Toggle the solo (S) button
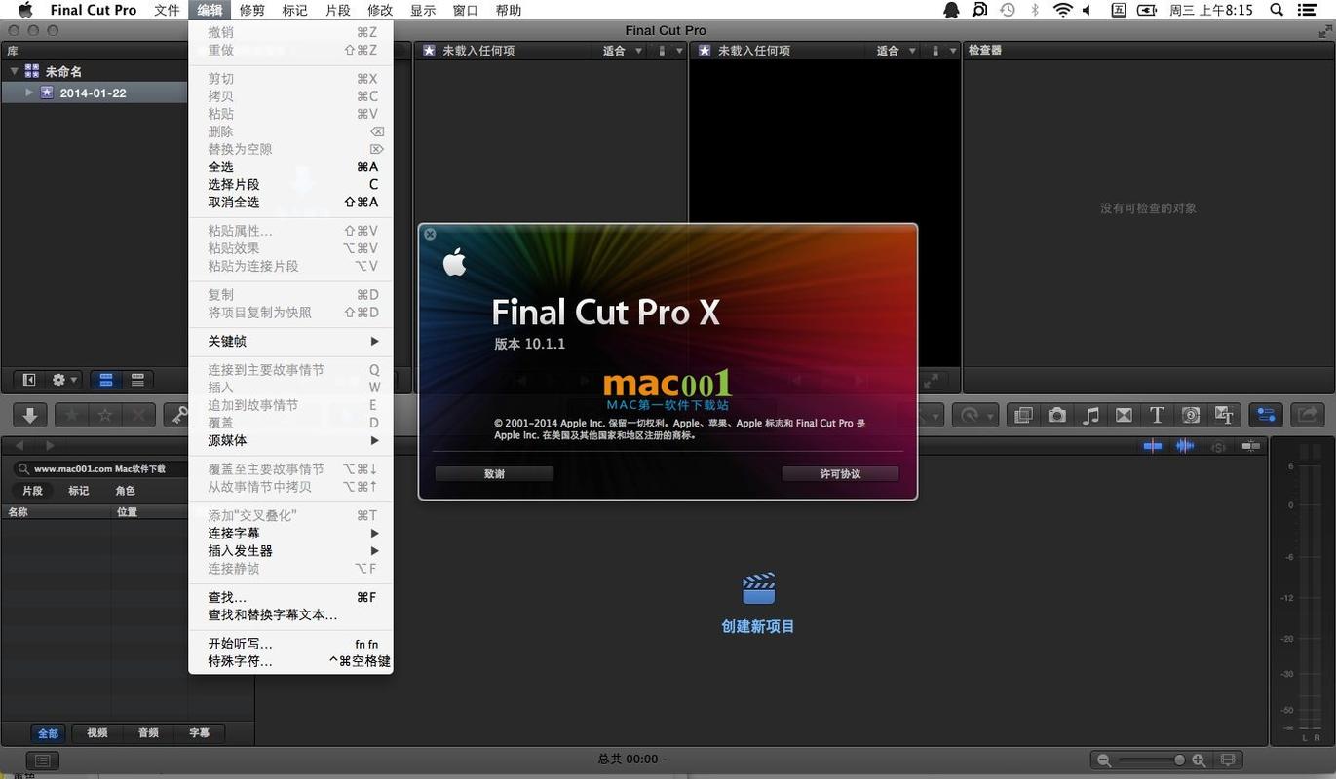The width and height of the screenshot is (1336, 779). (1218, 447)
